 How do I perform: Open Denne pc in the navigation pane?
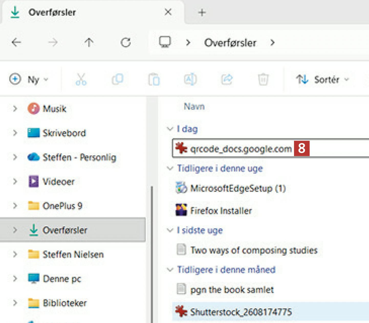pos(62,279)
